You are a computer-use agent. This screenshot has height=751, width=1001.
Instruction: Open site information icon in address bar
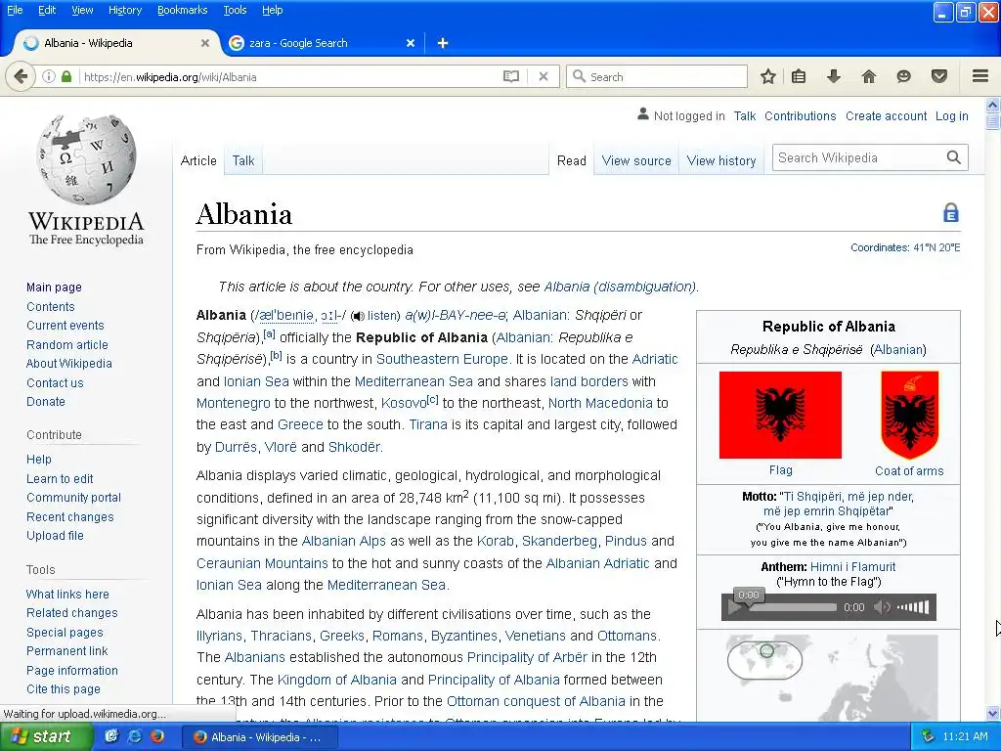pyautogui.click(x=49, y=76)
